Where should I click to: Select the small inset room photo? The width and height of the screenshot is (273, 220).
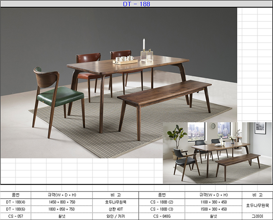coord(217,153)
